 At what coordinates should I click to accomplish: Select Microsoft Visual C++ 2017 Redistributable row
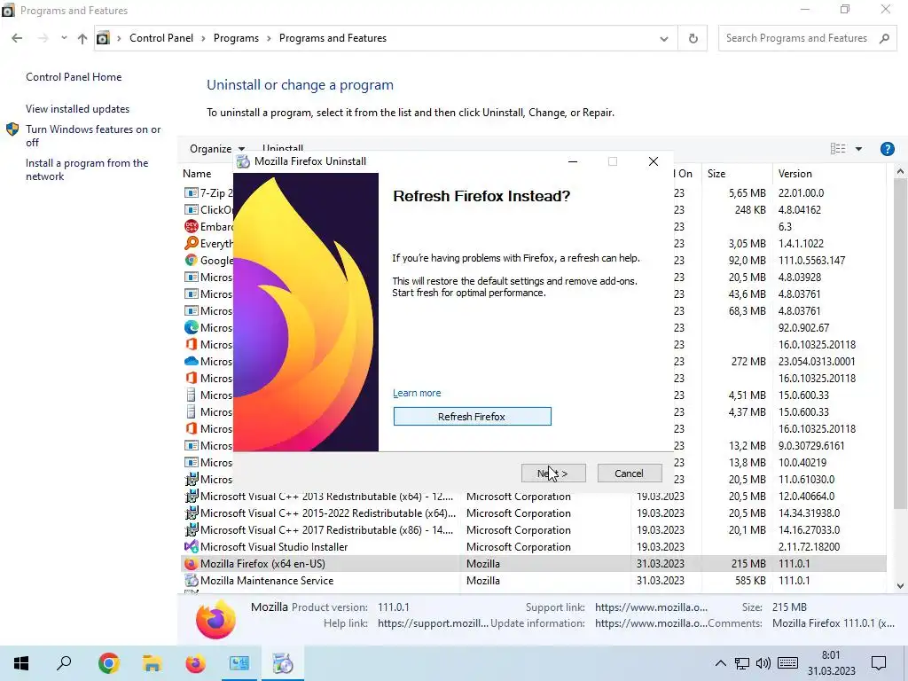[x=533, y=530]
